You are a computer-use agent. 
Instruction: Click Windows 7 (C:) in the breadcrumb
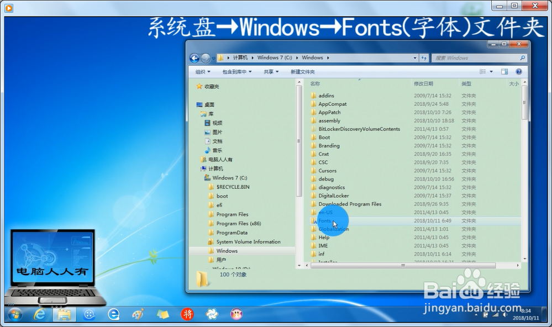point(275,57)
